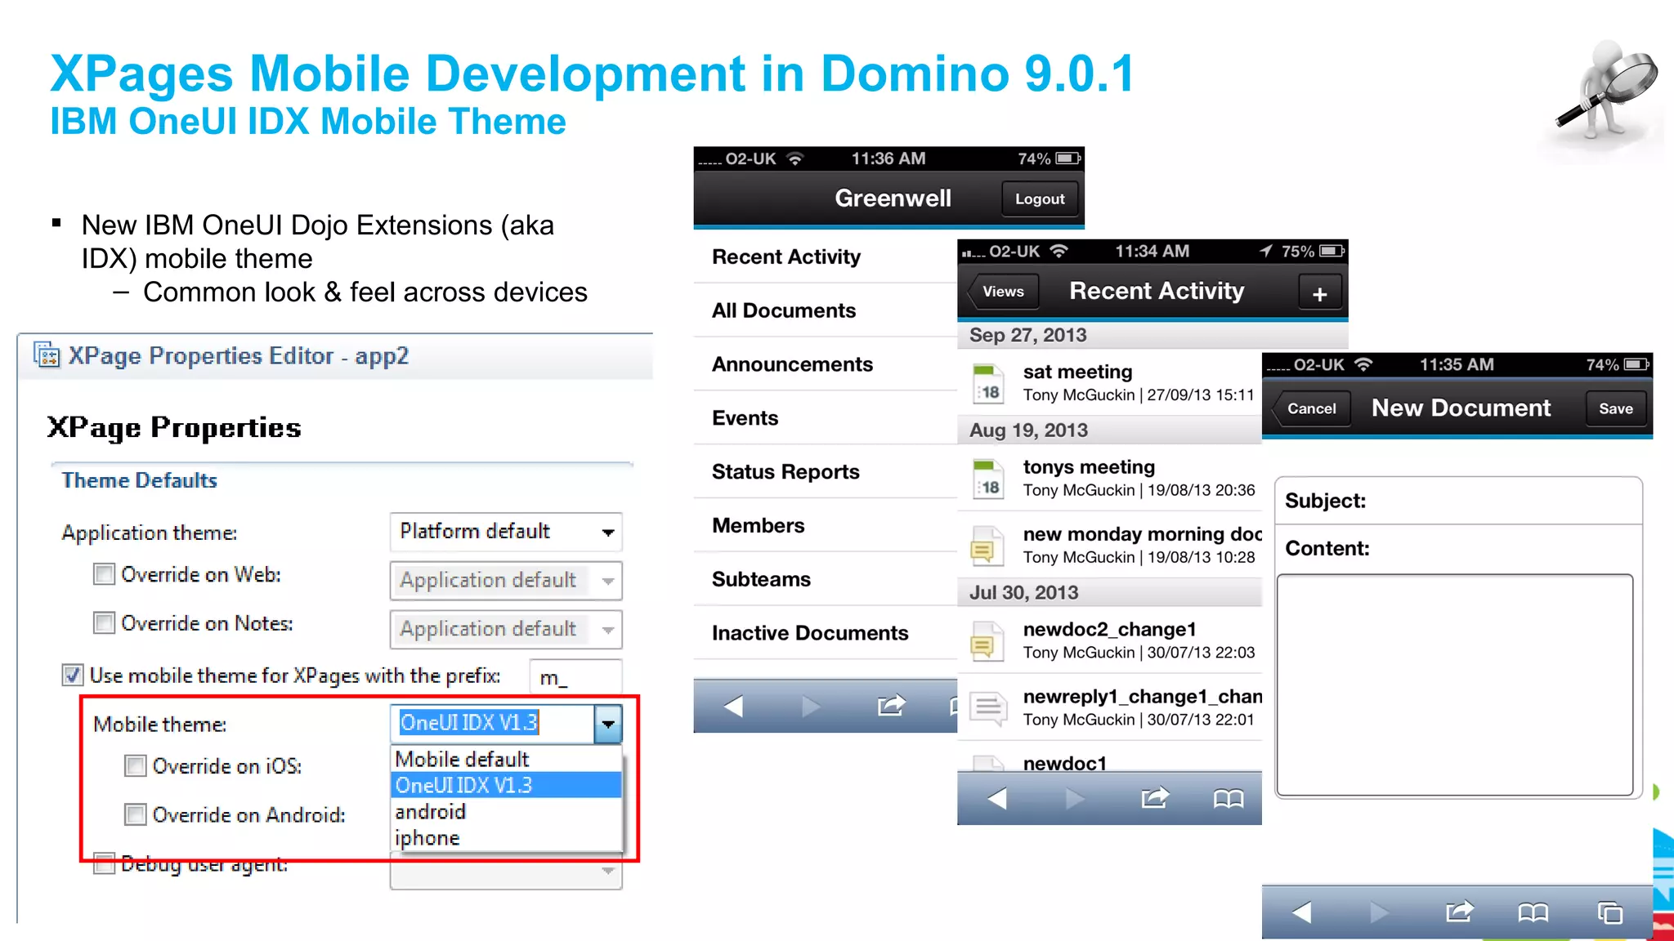Tap back arrow in New Document phone toolbar
This screenshot has height=941, width=1674.
point(1301,912)
